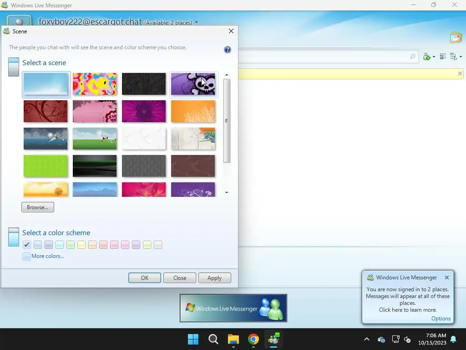466x350 pixels.
Task: Choose the wood and bird scene
Action: pos(193,139)
